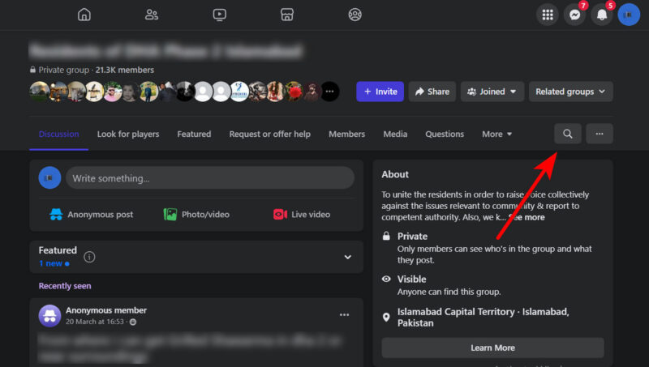Image resolution: width=649 pixels, height=367 pixels.
Task: Click the '1 new' featured indicator
Action: point(54,263)
